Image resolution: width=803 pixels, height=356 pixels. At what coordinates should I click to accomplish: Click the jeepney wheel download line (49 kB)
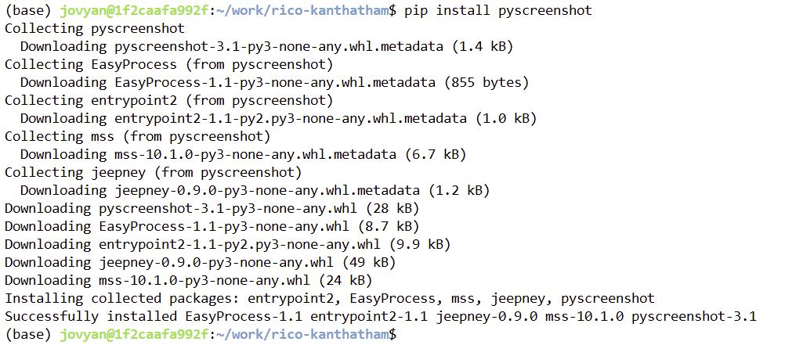click(200, 262)
